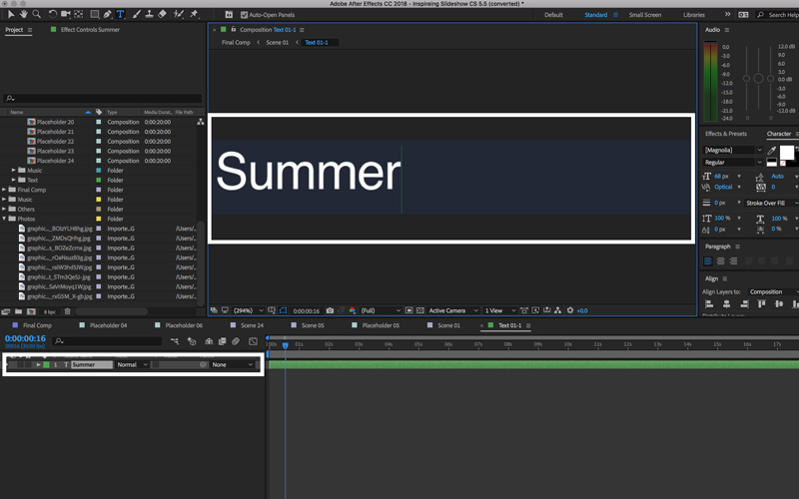Click the snapshot camera icon in viewer
Image resolution: width=799 pixels, height=499 pixels.
pos(330,310)
